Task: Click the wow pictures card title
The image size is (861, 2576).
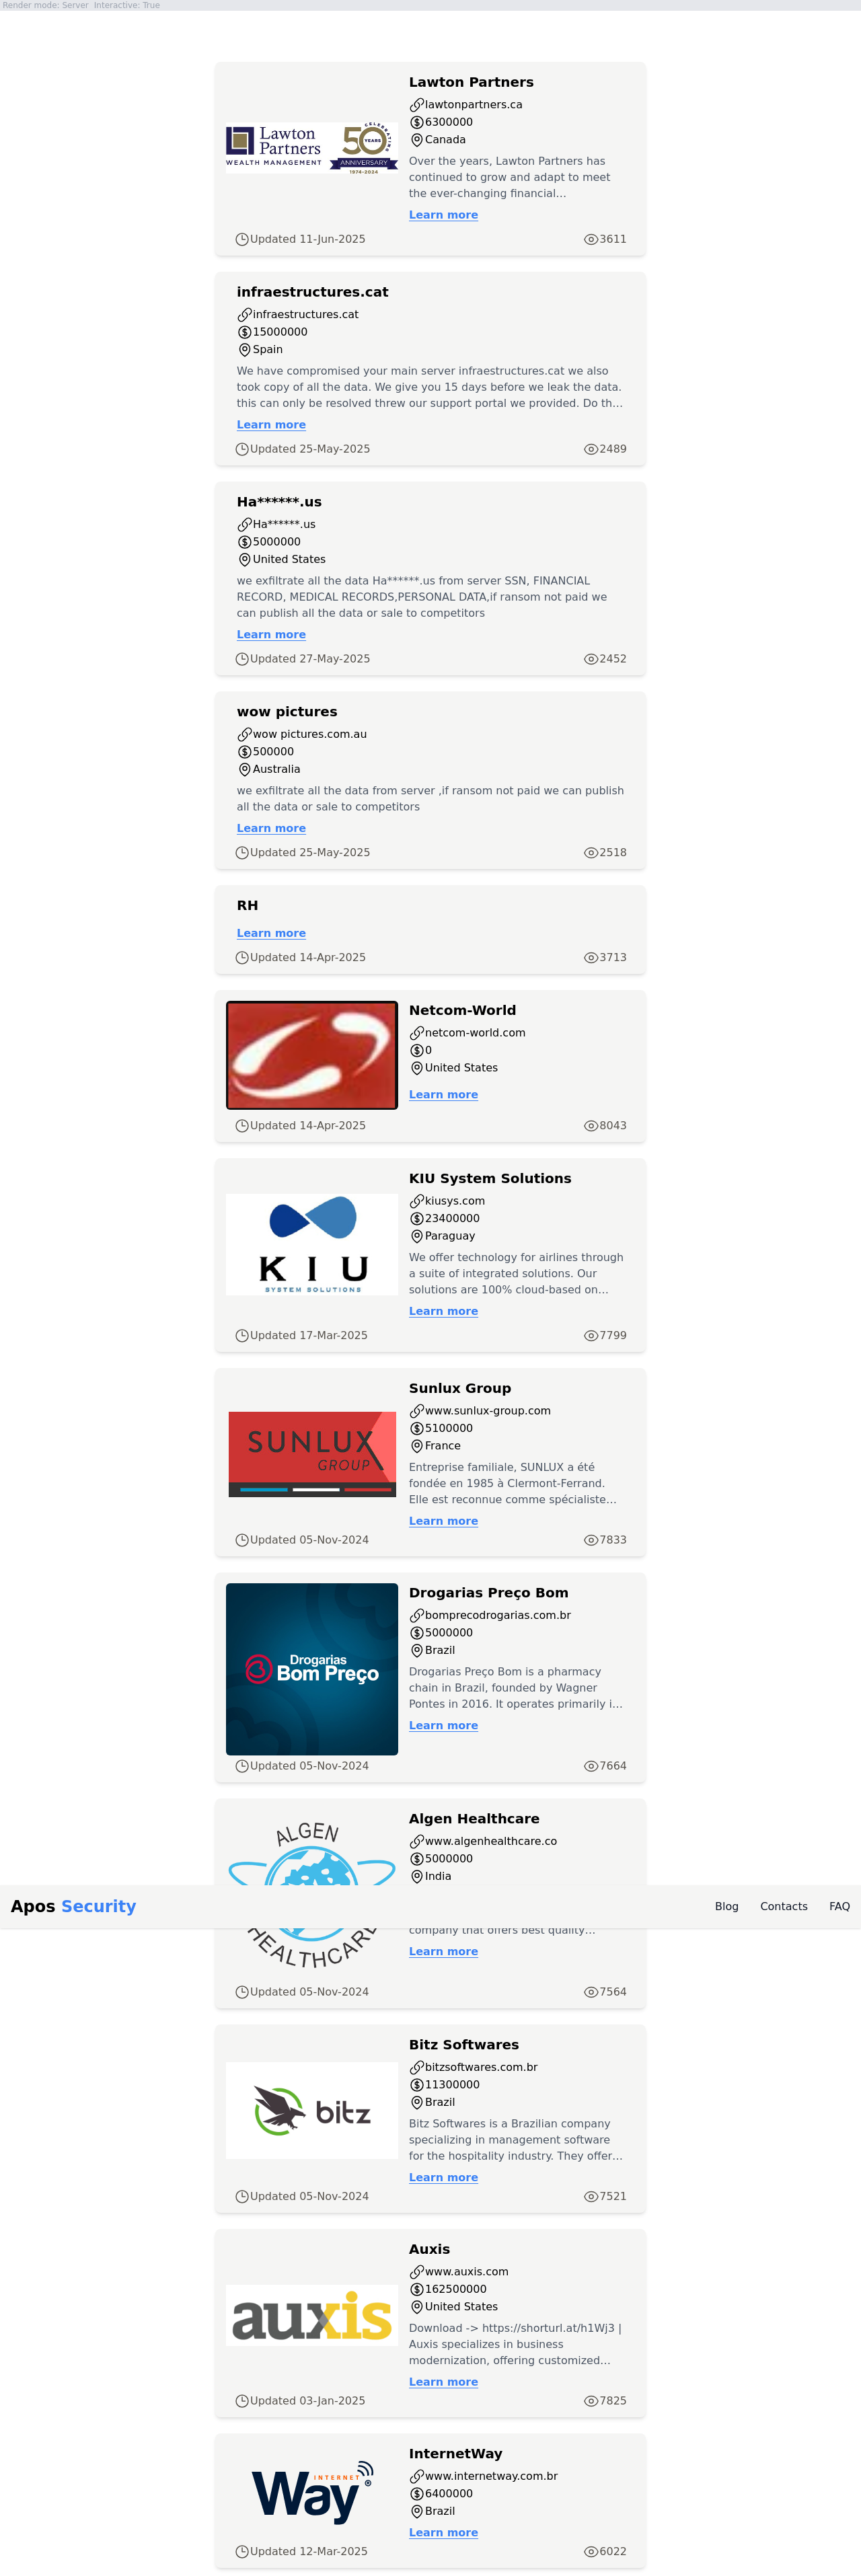Action: point(287,712)
